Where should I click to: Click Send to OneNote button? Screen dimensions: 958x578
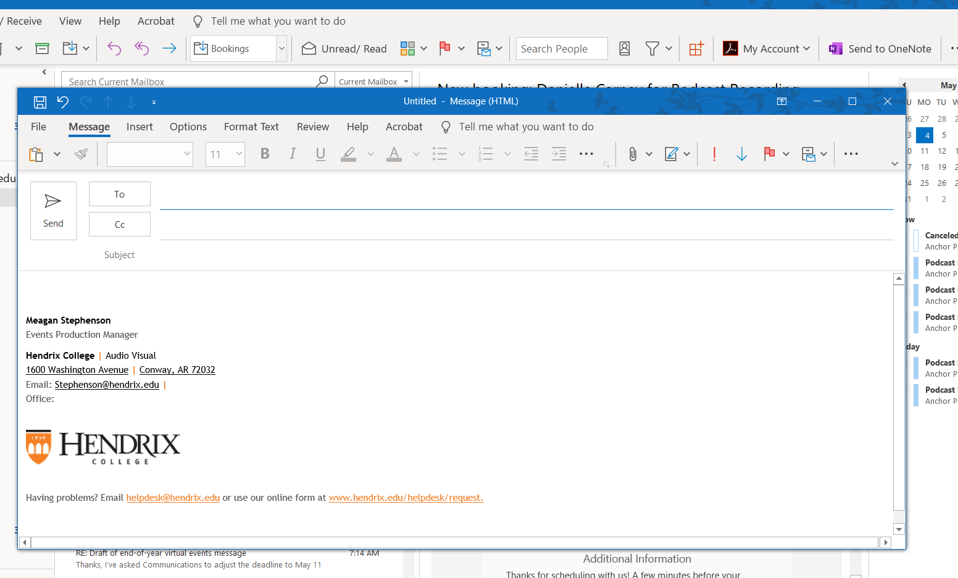point(880,49)
